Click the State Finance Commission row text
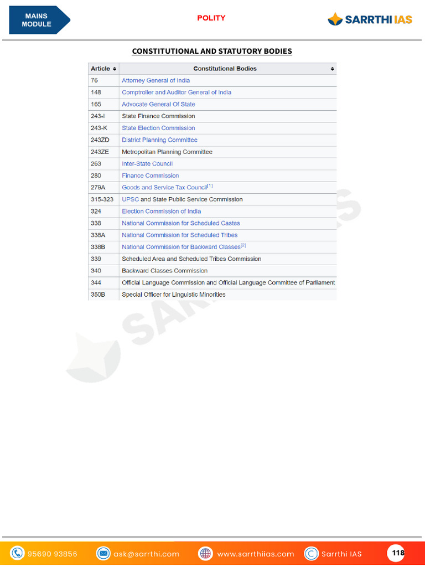Screen dimensions: 425x567 pyautogui.click(x=158, y=116)
